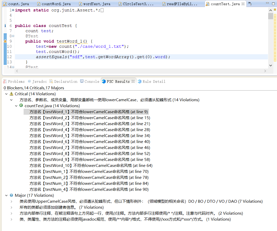Close the countTest.java editor tab

(243, 4)
